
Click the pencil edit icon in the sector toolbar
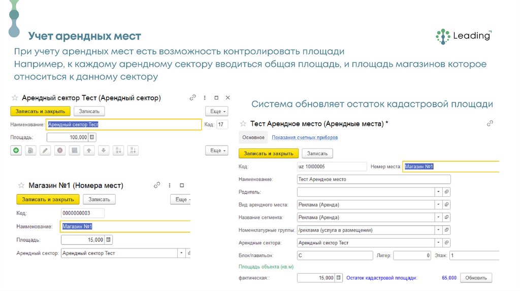[x=45, y=150]
